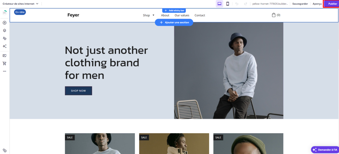Viewport: 339px width, 154px height.
Task: Switch to desktop view icon
Action: tap(219, 4)
